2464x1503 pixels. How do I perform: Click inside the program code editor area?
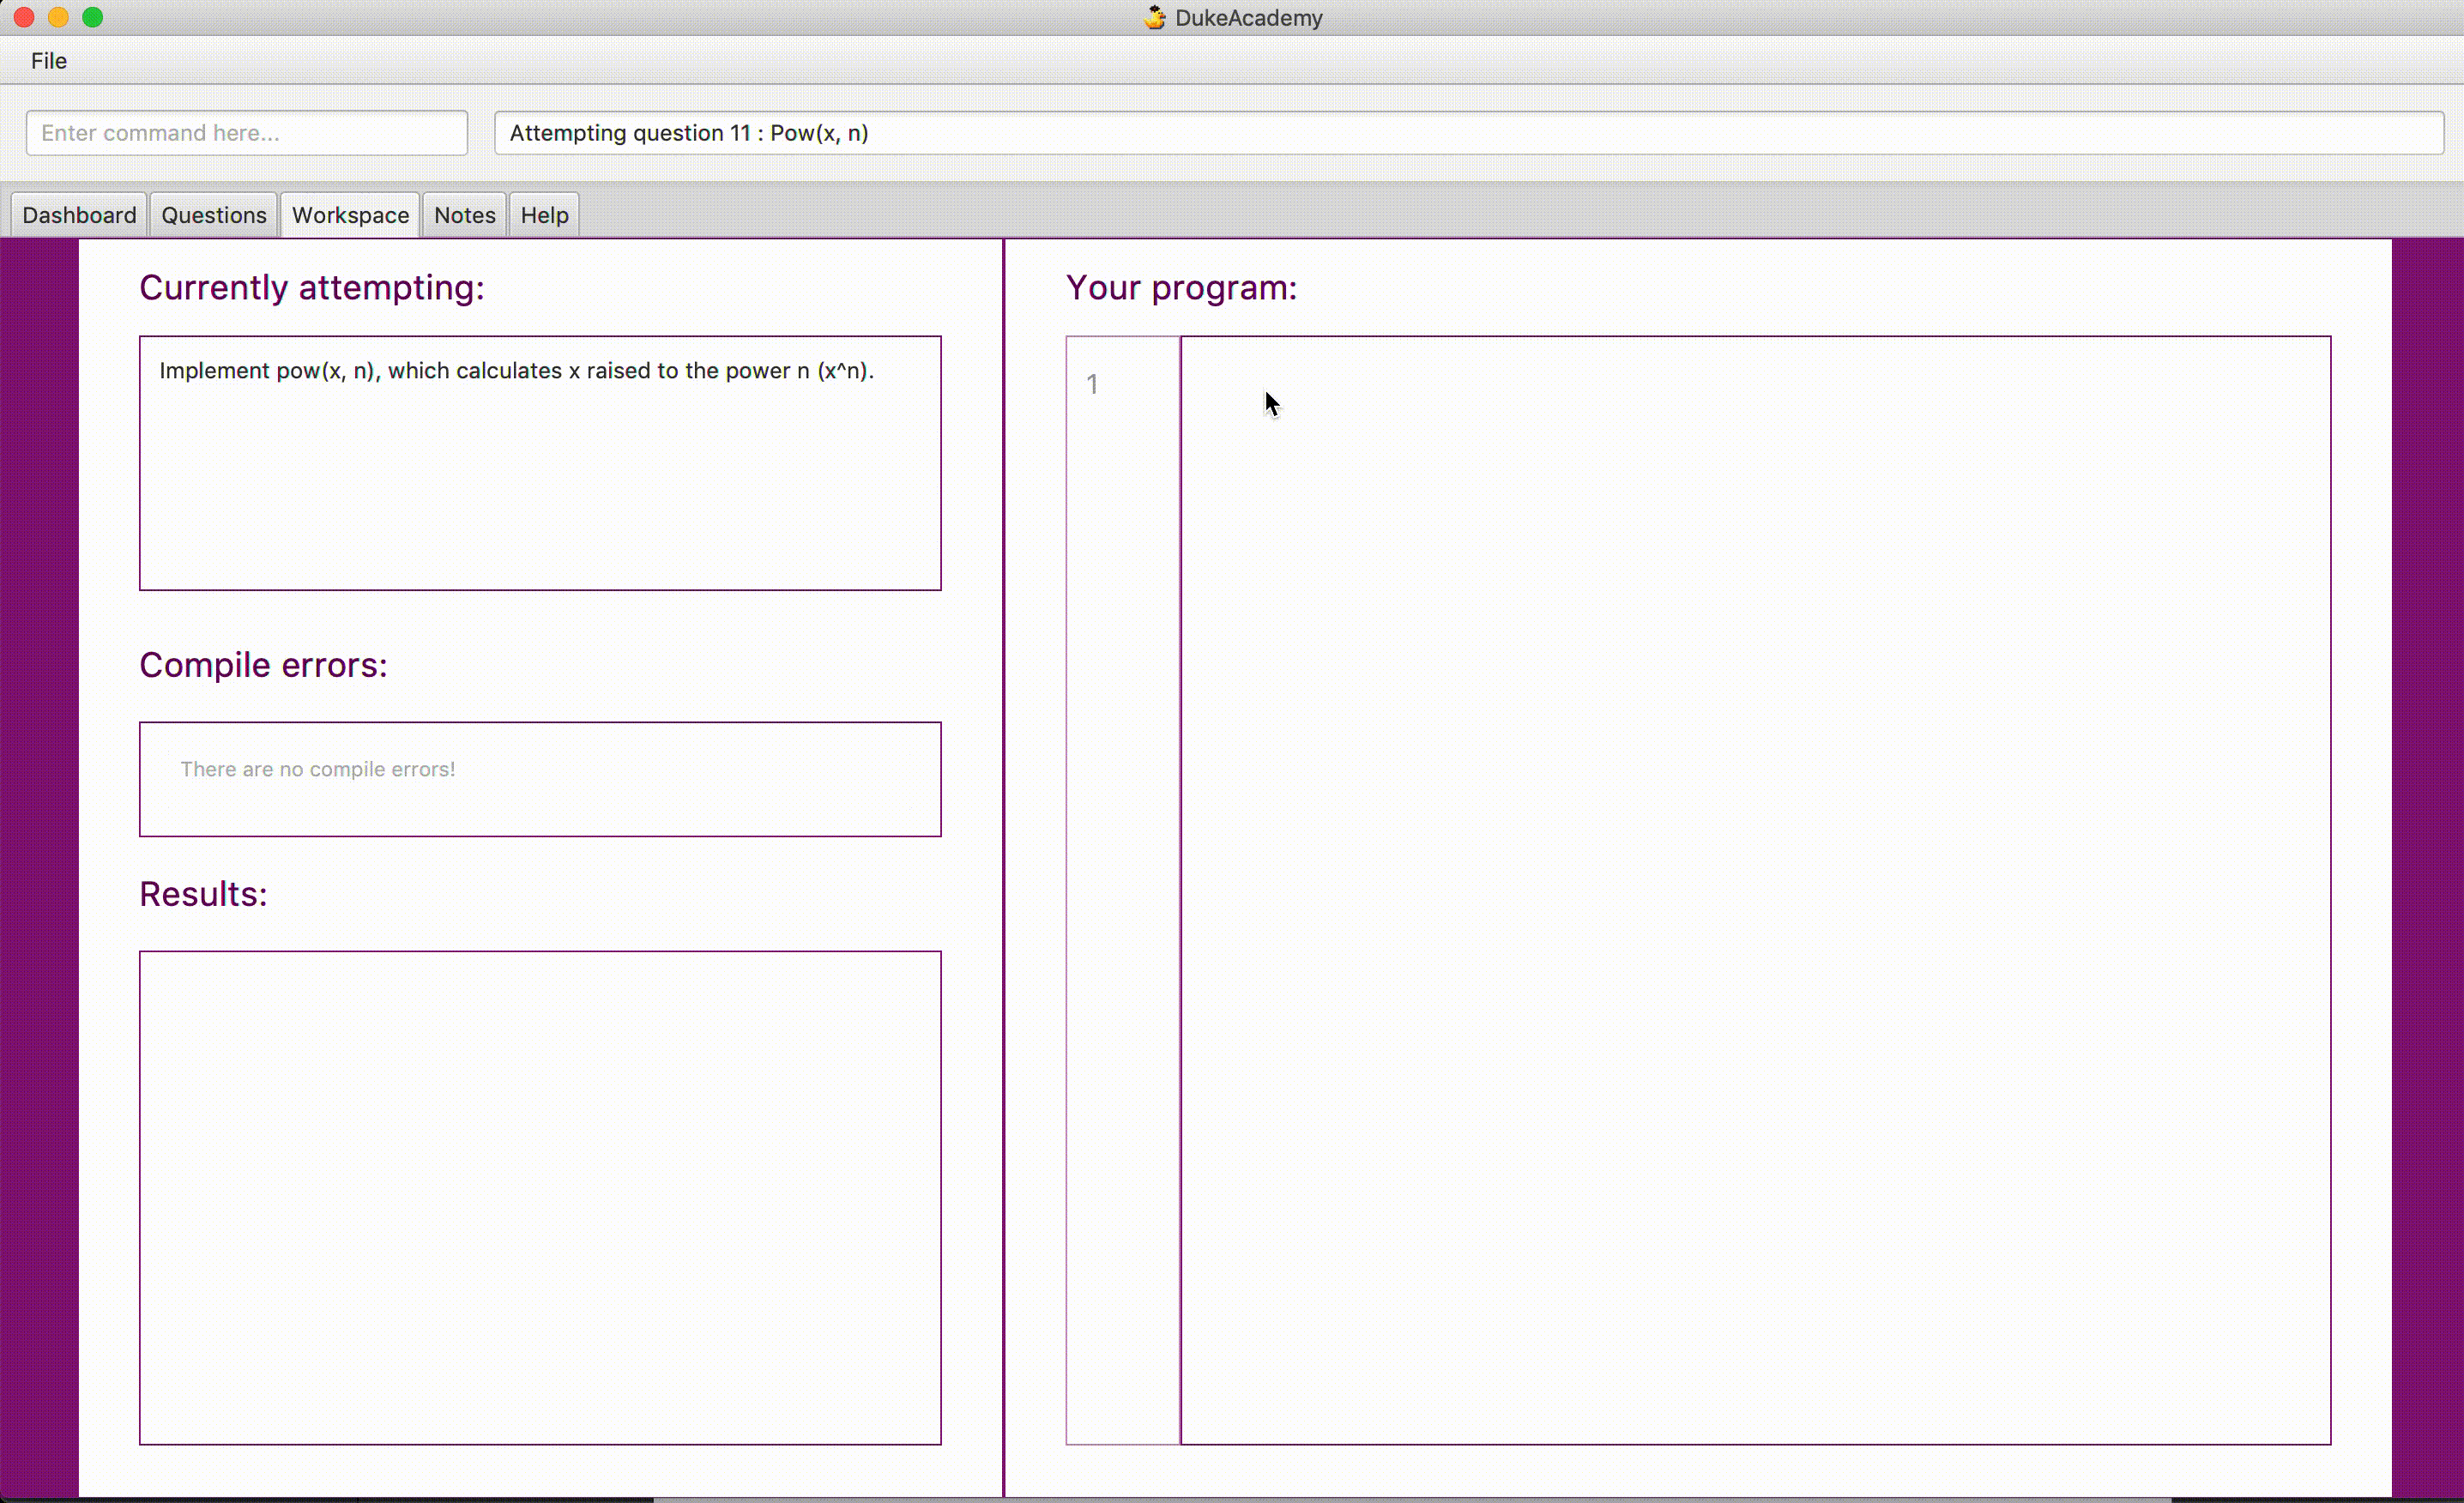1754,890
